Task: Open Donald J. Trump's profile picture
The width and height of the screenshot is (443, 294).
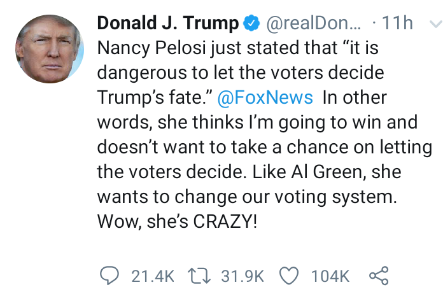Action: tap(50, 49)
